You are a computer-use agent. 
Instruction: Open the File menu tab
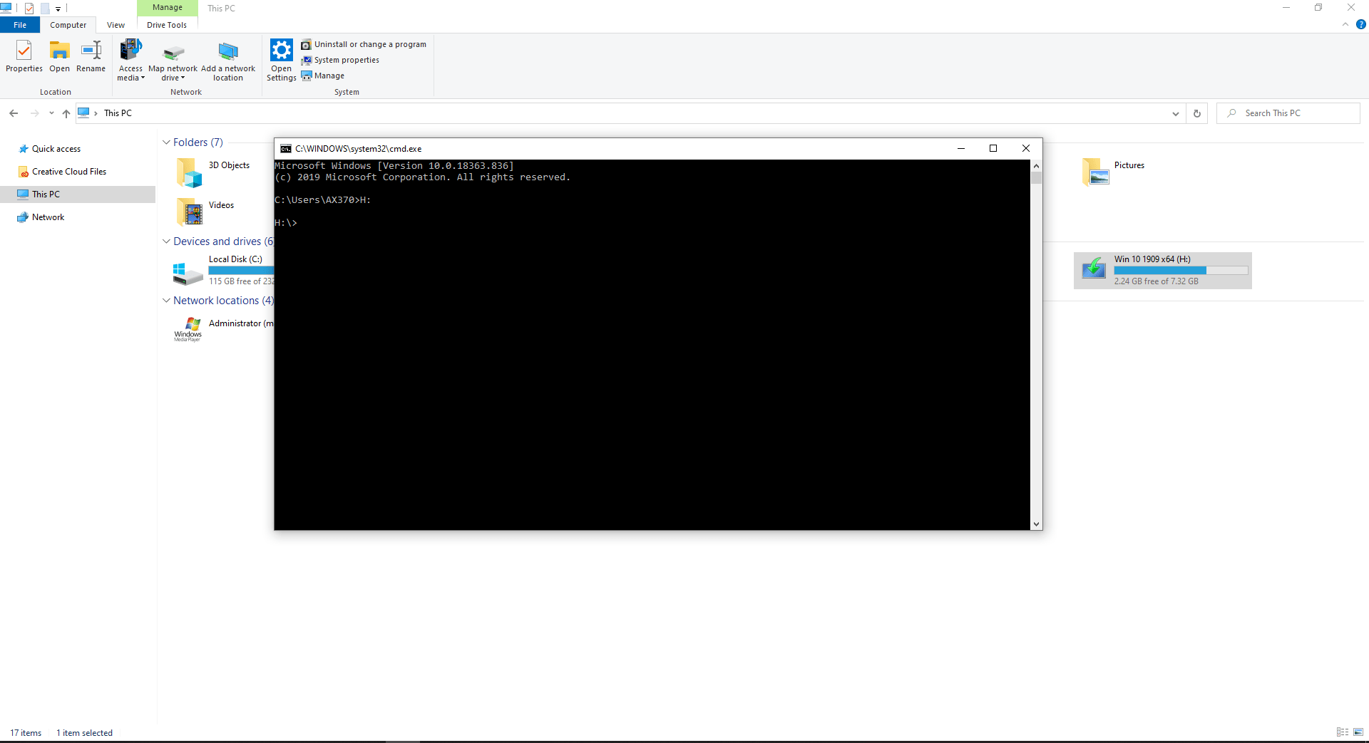pos(20,25)
